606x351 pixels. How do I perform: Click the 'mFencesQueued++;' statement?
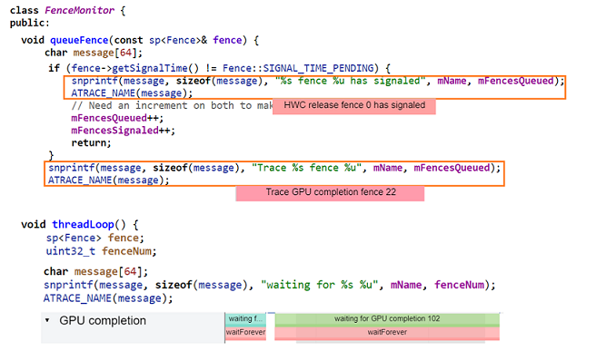[117, 118]
